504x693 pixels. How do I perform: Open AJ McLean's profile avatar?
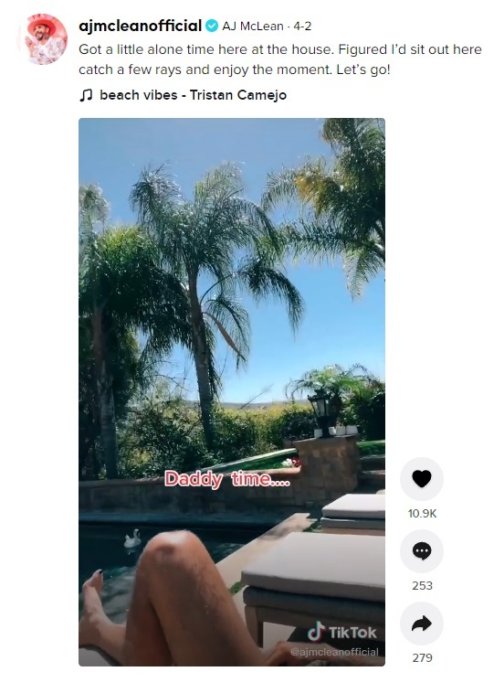pyautogui.click(x=42, y=39)
